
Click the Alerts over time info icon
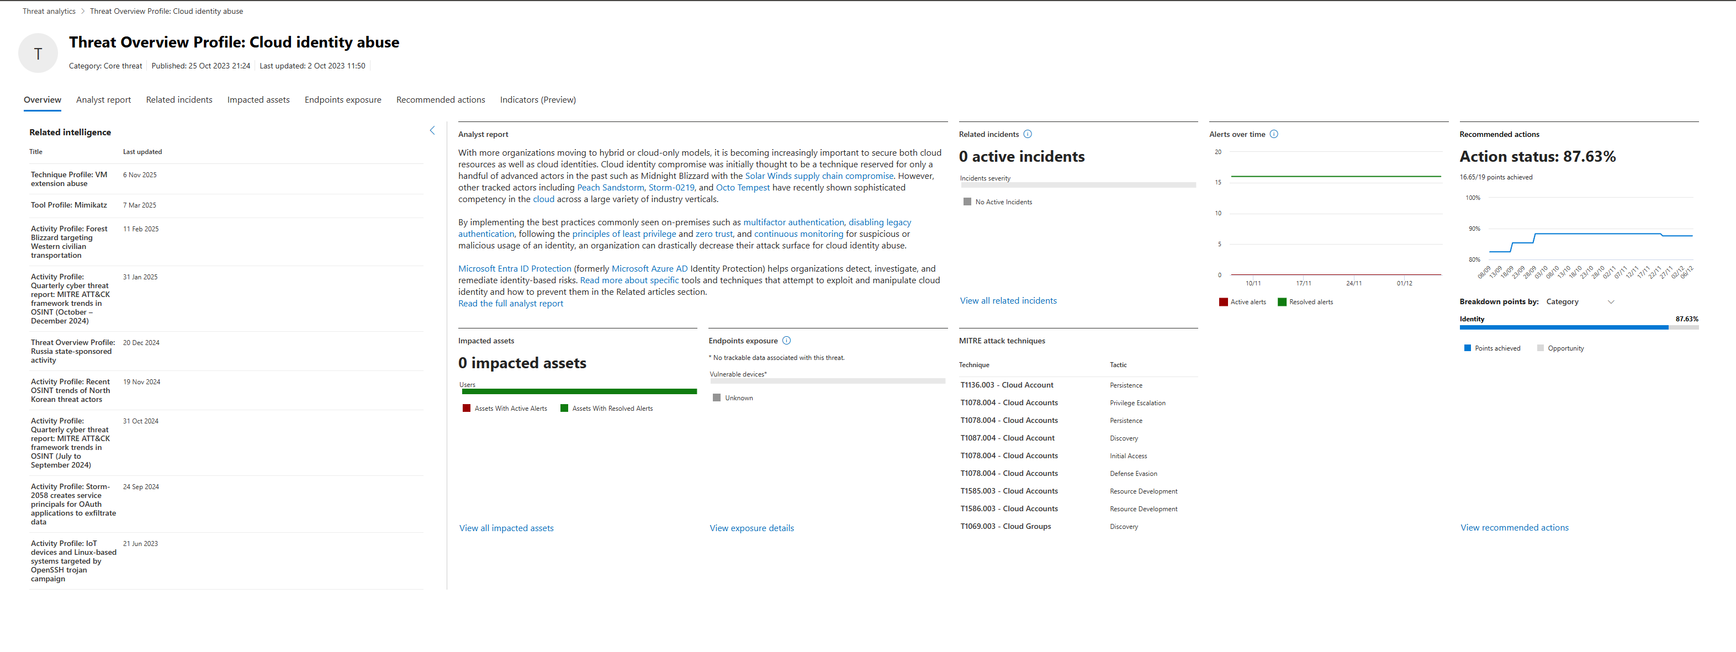[x=1273, y=134]
